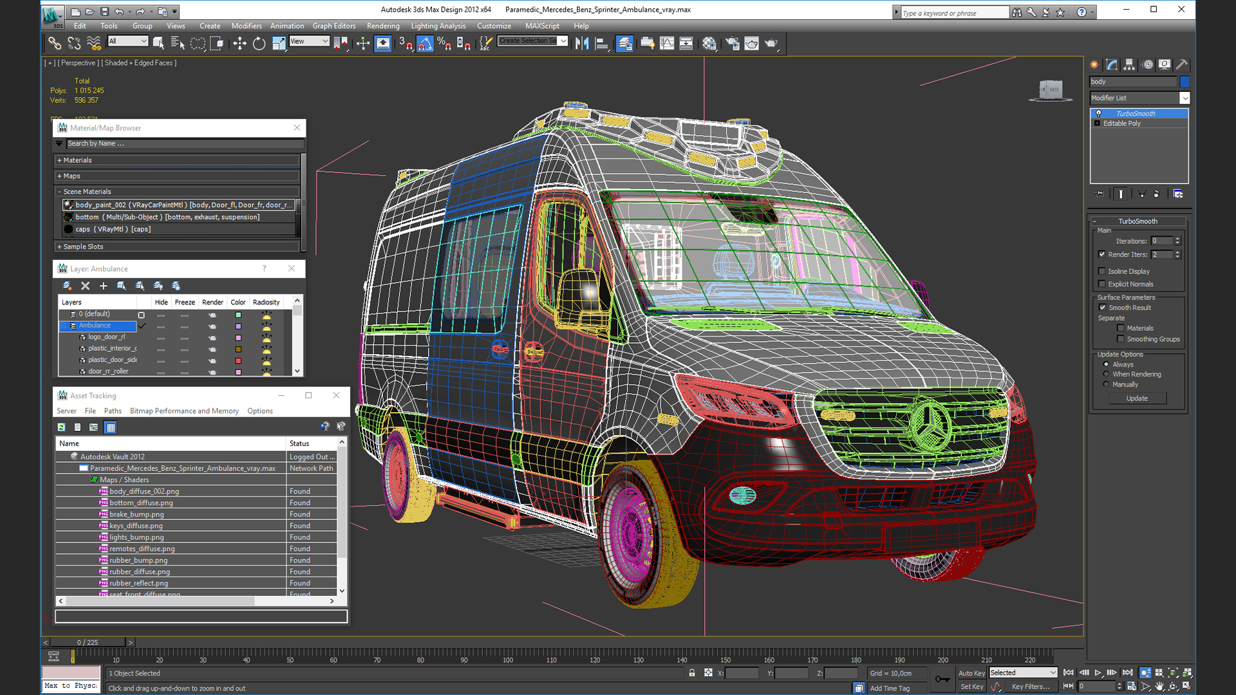Select the Link tool in main toolbar
Viewport: 1236px width, 695px height.
(x=55, y=43)
